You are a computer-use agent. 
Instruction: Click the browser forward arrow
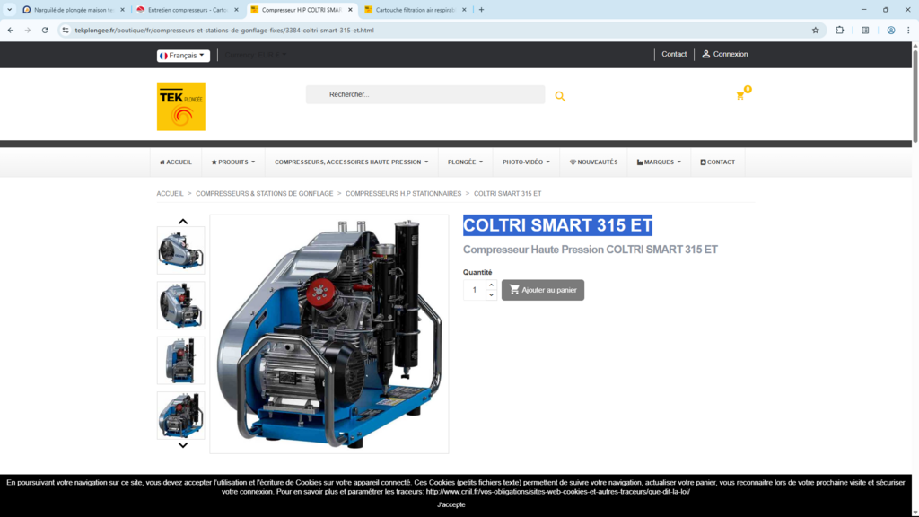28,30
